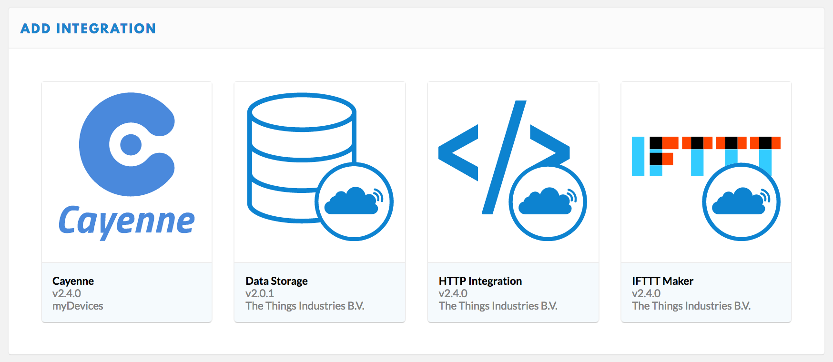Click the HTTP Integration v2.4.0 version label
The image size is (833, 362).
[x=453, y=293]
